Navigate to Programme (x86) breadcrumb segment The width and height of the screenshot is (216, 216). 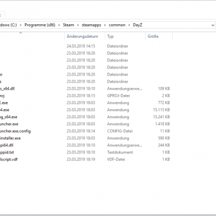(40, 25)
